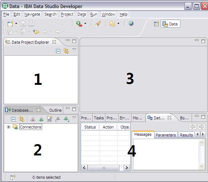Select the Data perspective button
Viewport: 208px width, 182px height.
point(171,24)
